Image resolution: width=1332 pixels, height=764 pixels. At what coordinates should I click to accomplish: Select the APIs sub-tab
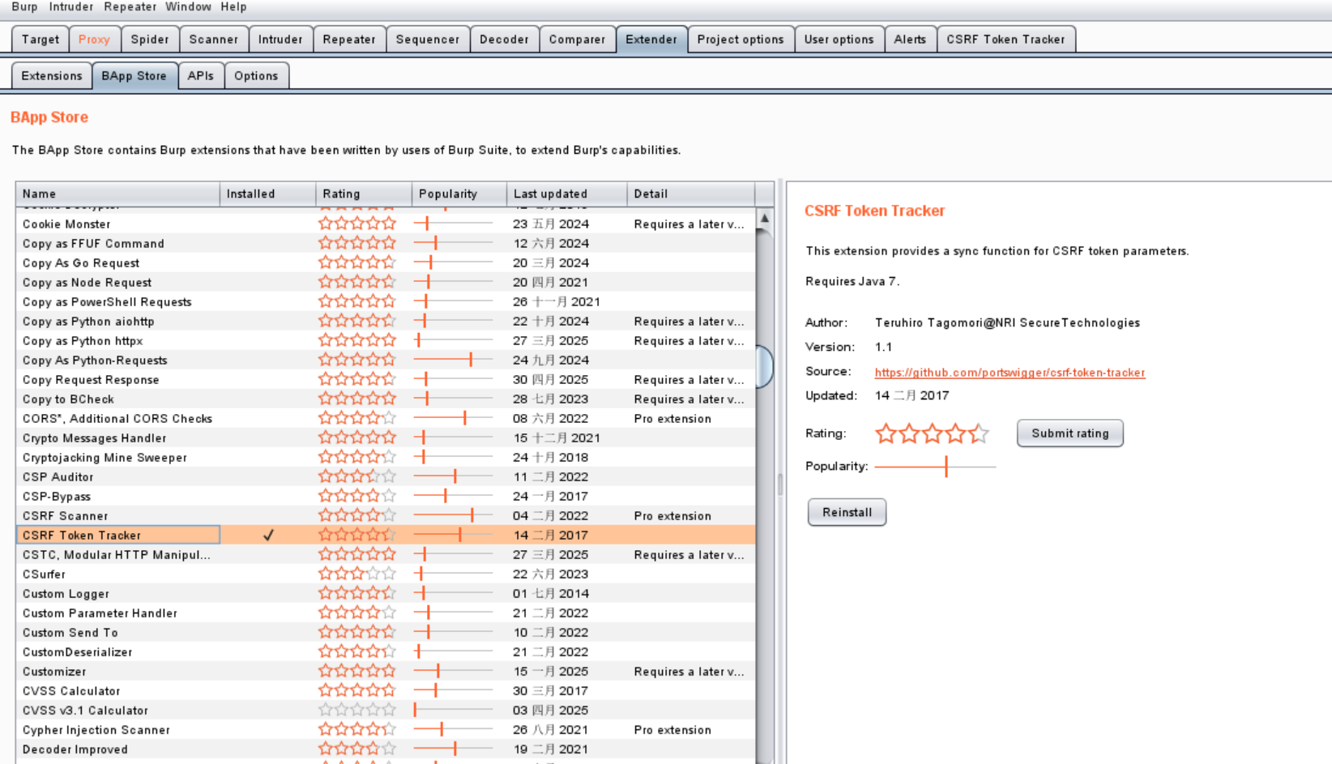(201, 75)
